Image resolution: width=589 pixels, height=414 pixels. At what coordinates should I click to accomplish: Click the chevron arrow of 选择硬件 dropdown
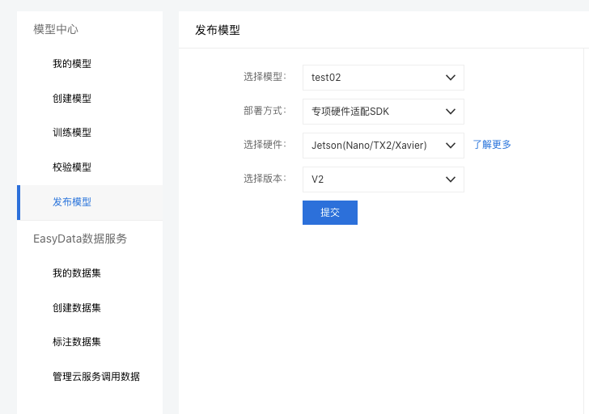coord(451,146)
